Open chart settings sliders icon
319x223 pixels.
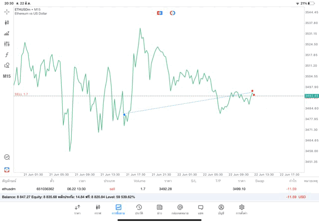pos(7,44)
